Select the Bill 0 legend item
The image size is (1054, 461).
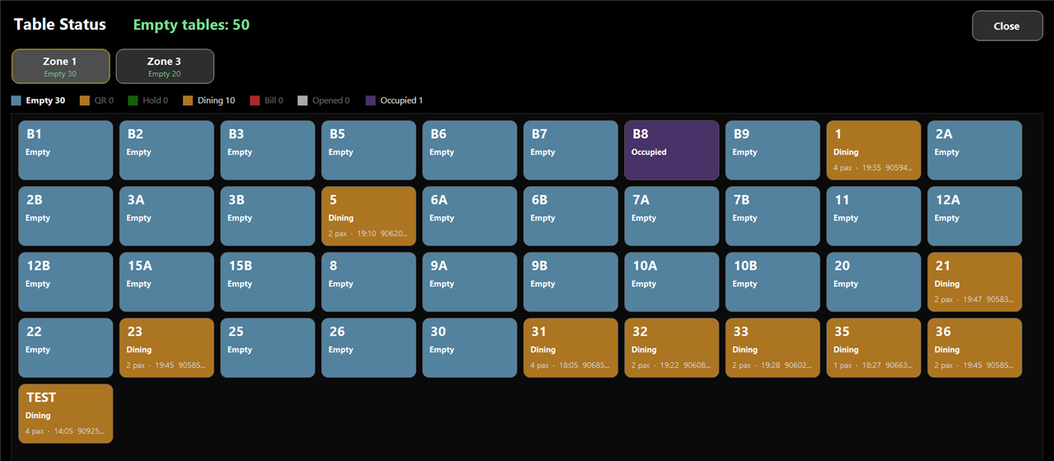pos(267,100)
